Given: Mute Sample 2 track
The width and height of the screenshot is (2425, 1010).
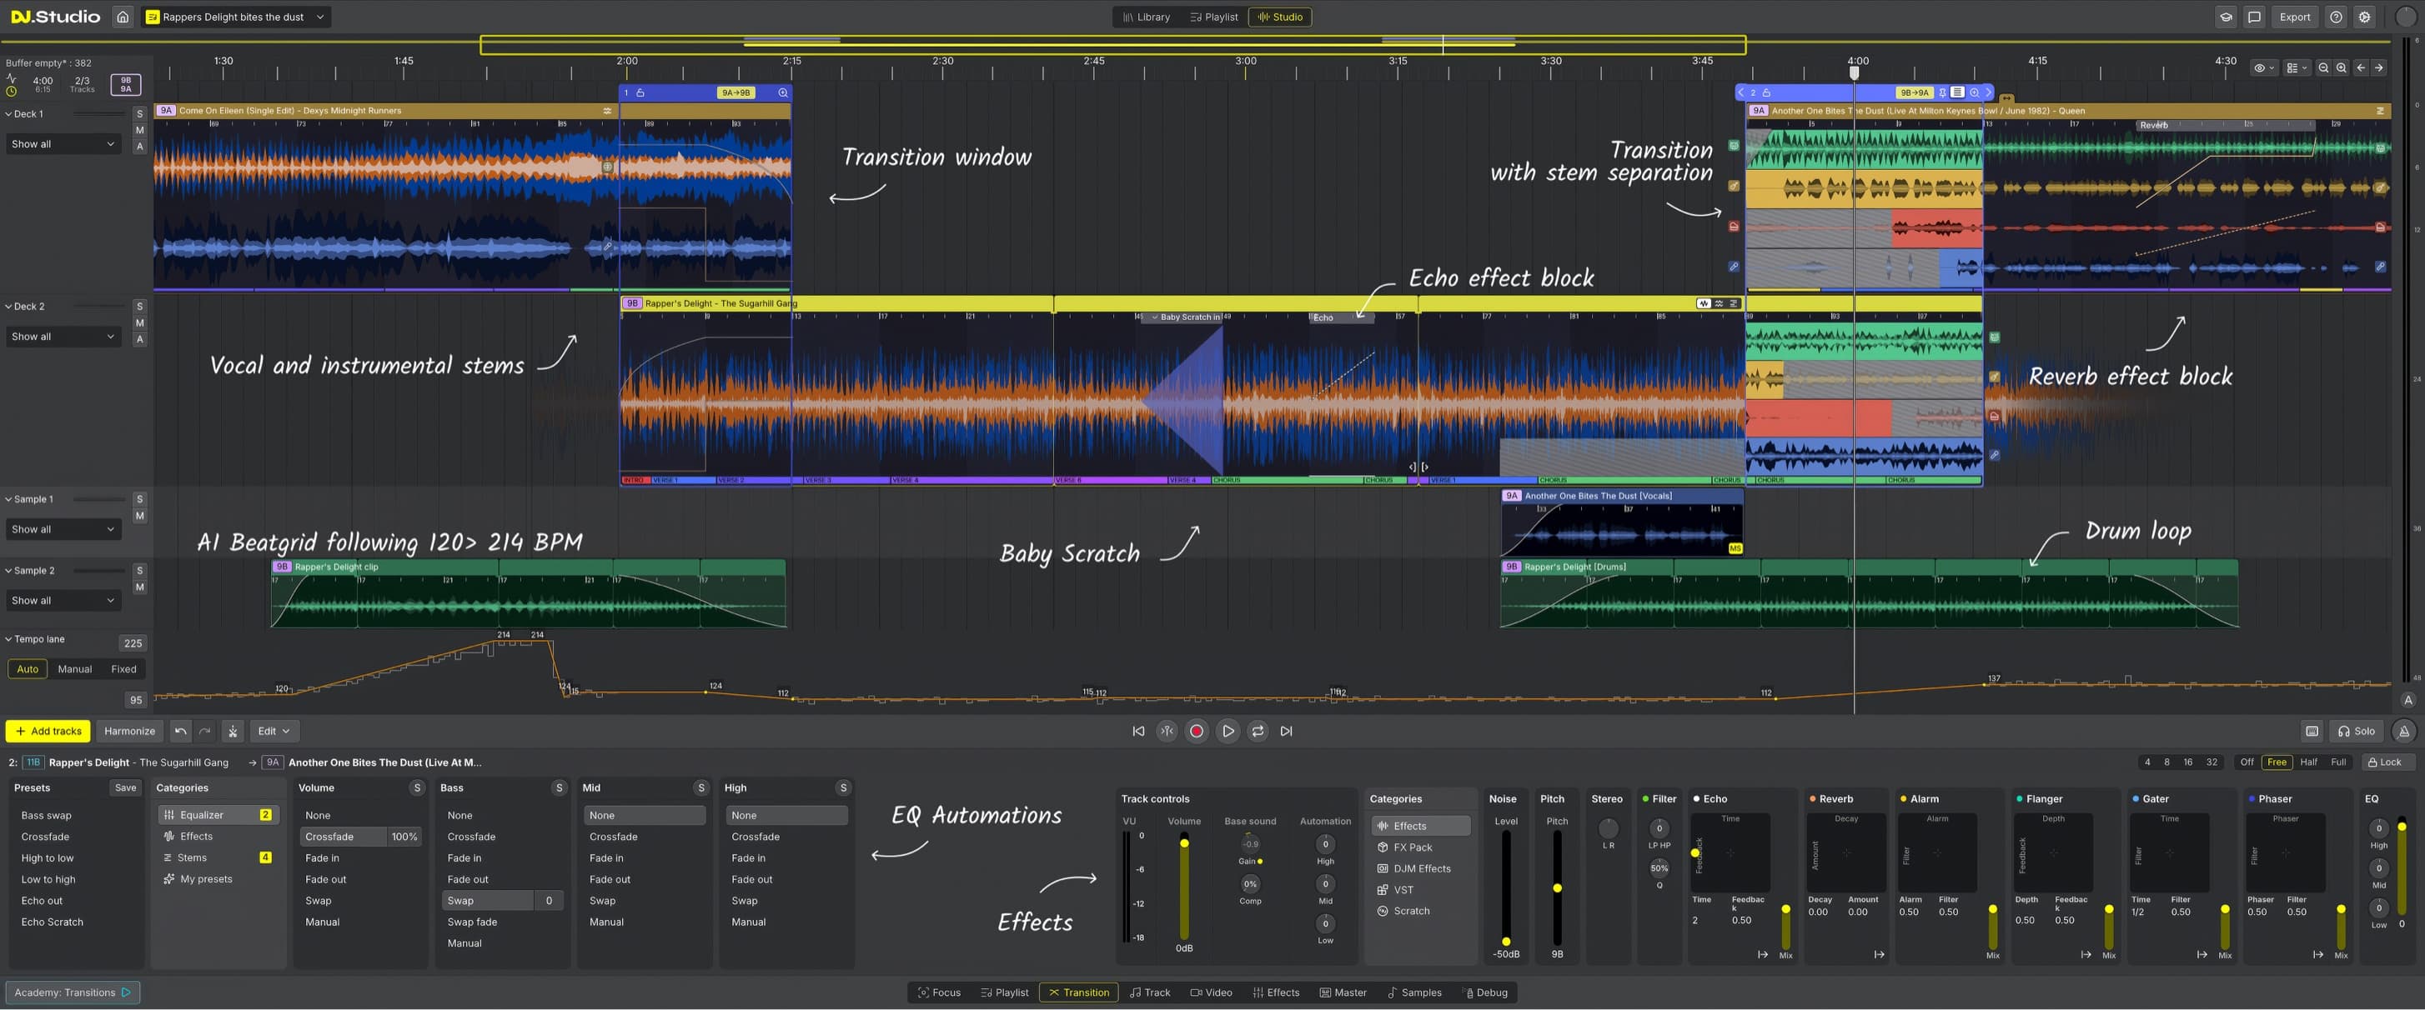Looking at the screenshot, I should [140, 587].
